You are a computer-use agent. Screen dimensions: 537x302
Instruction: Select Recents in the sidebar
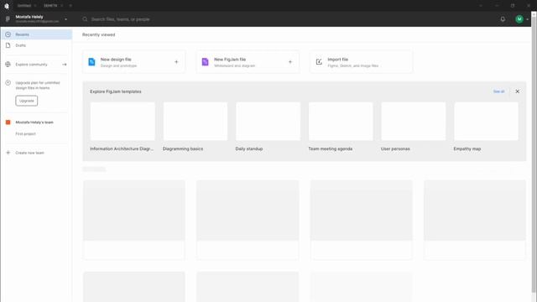(x=36, y=34)
